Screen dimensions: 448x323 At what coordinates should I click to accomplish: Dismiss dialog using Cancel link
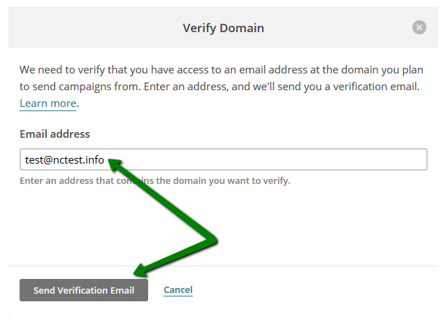tap(178, 290)
